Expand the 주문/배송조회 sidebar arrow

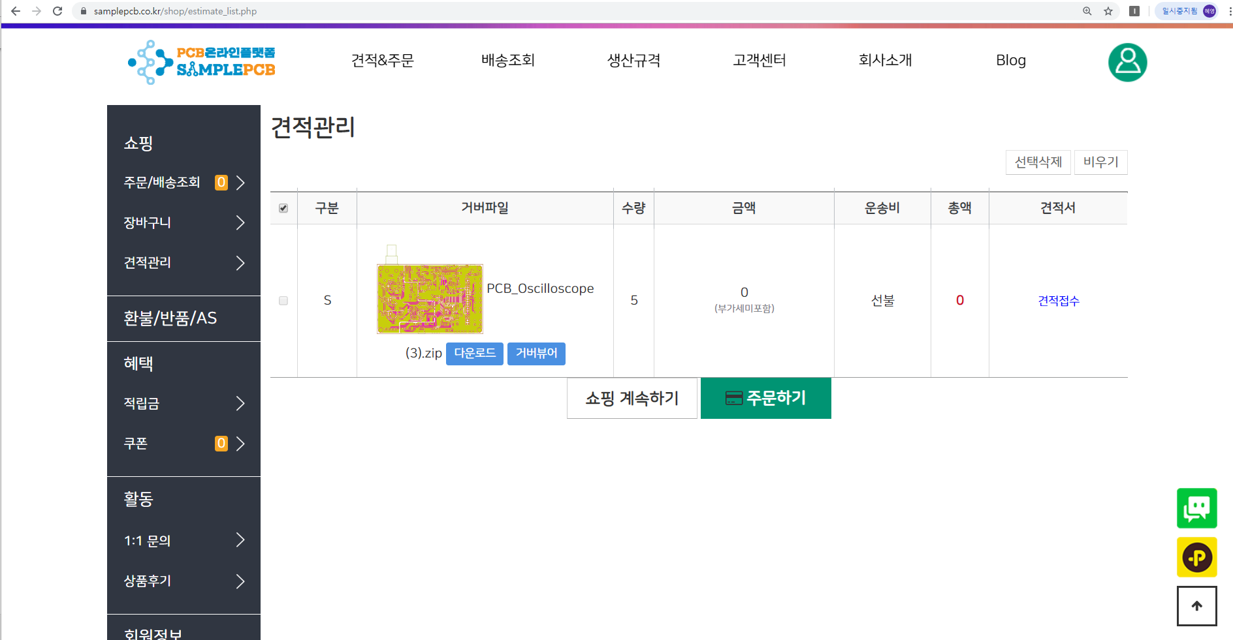[240, 183]
